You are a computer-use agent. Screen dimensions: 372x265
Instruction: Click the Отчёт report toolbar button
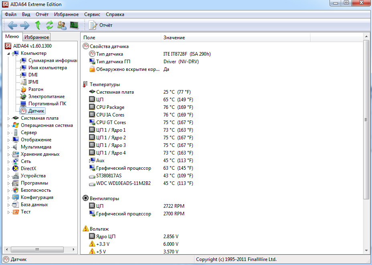click(101, 25)
